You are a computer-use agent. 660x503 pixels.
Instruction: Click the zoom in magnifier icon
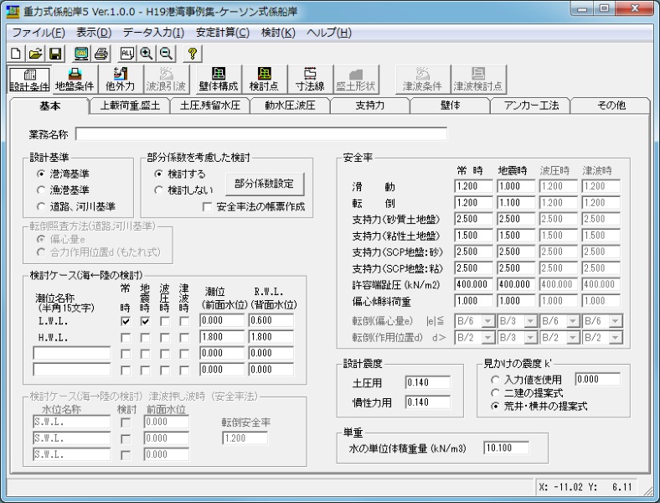(147, 54)
